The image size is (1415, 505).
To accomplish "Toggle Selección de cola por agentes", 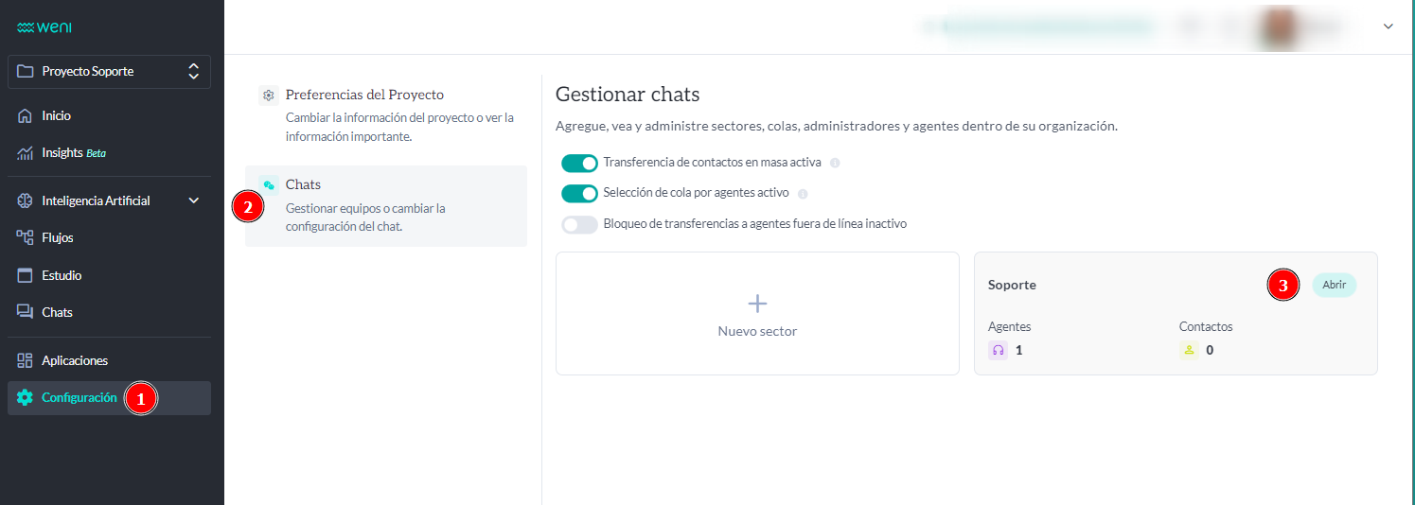I will tap(579, 194).
